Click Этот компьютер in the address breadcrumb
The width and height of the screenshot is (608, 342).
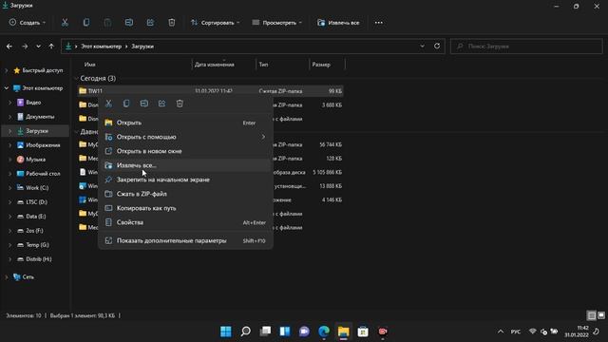tap(102, 47)
